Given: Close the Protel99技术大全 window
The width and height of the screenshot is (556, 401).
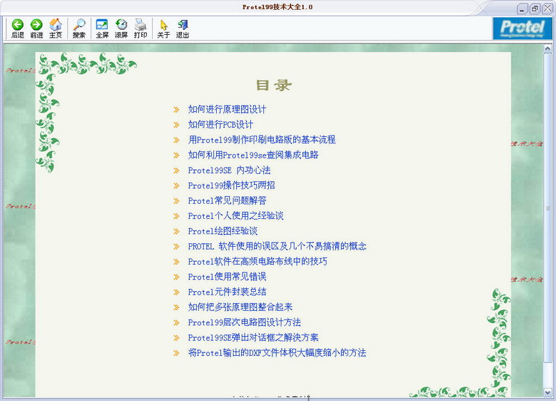Looking at the screenshot, I should [x=548, y=9].
